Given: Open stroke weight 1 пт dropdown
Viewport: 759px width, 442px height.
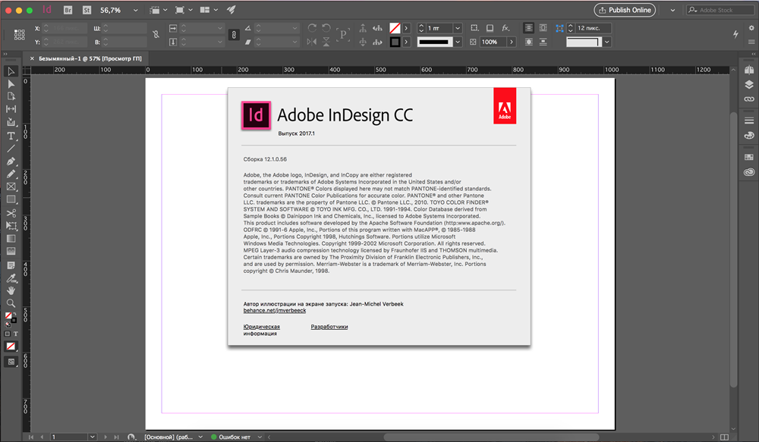Looking at the screenshot, I should point(458,28).
